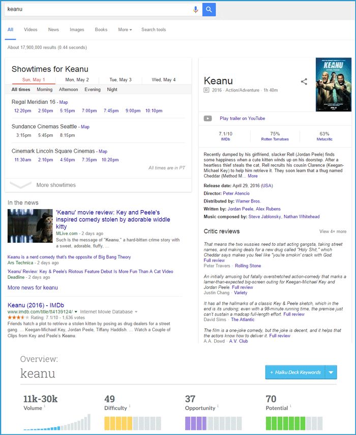Open dropdown arrow next to IMDb URL

pyautogui.click(x=76, y=311)
